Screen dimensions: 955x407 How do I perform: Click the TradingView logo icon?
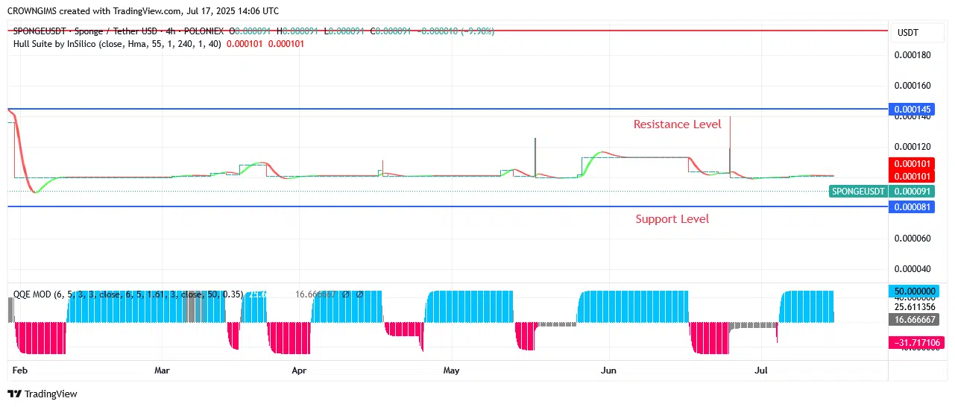click(x=14, y=394)
